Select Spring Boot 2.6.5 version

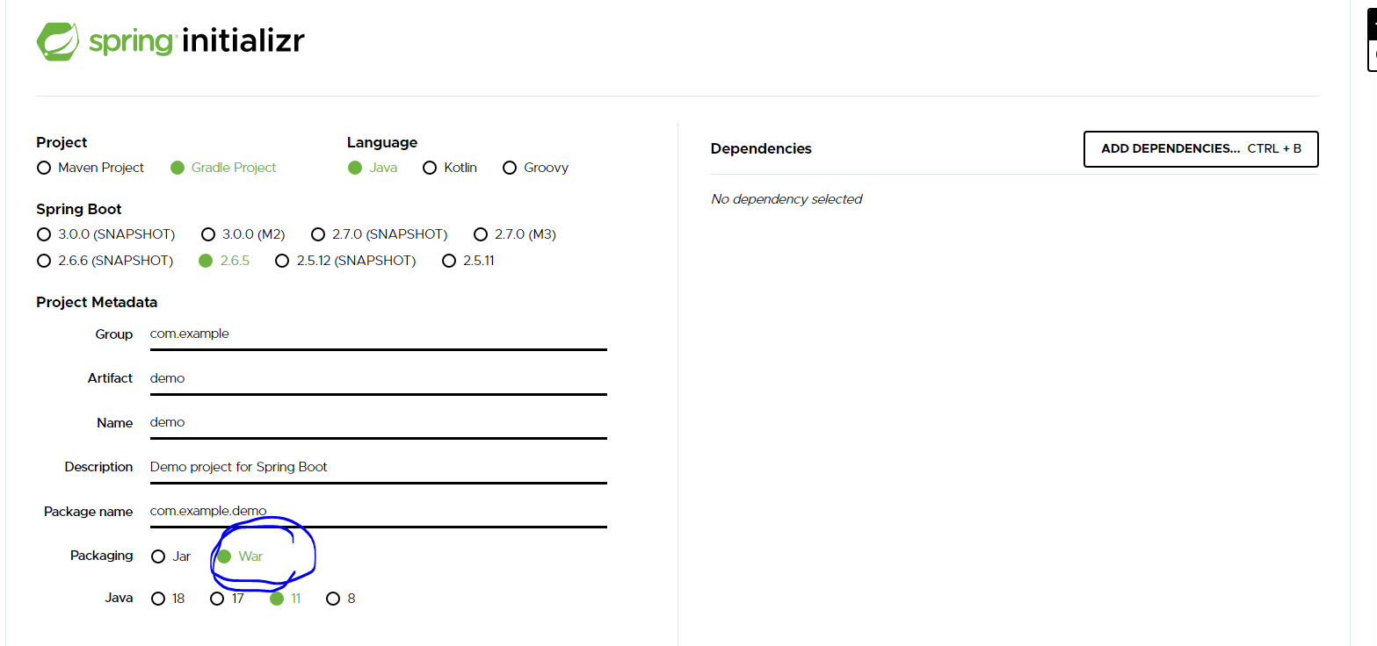206,261
